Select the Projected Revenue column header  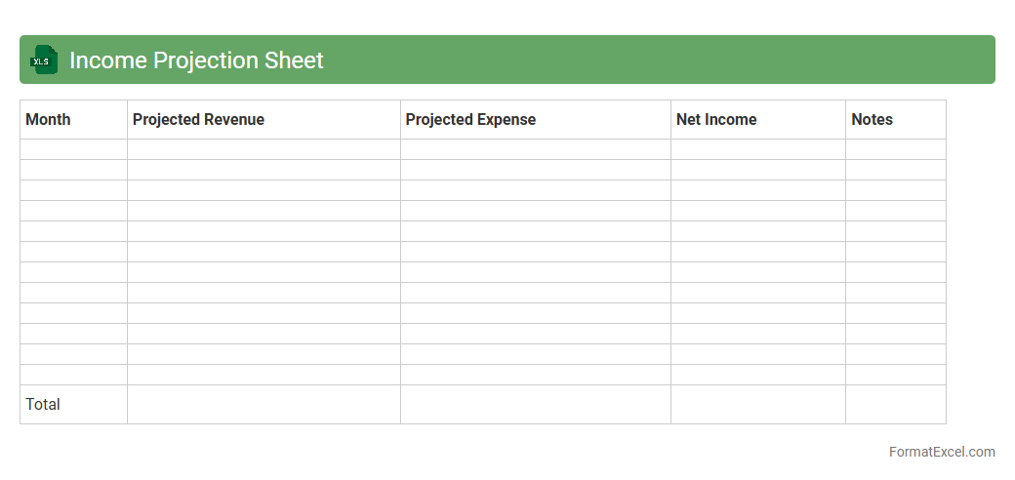198,120
